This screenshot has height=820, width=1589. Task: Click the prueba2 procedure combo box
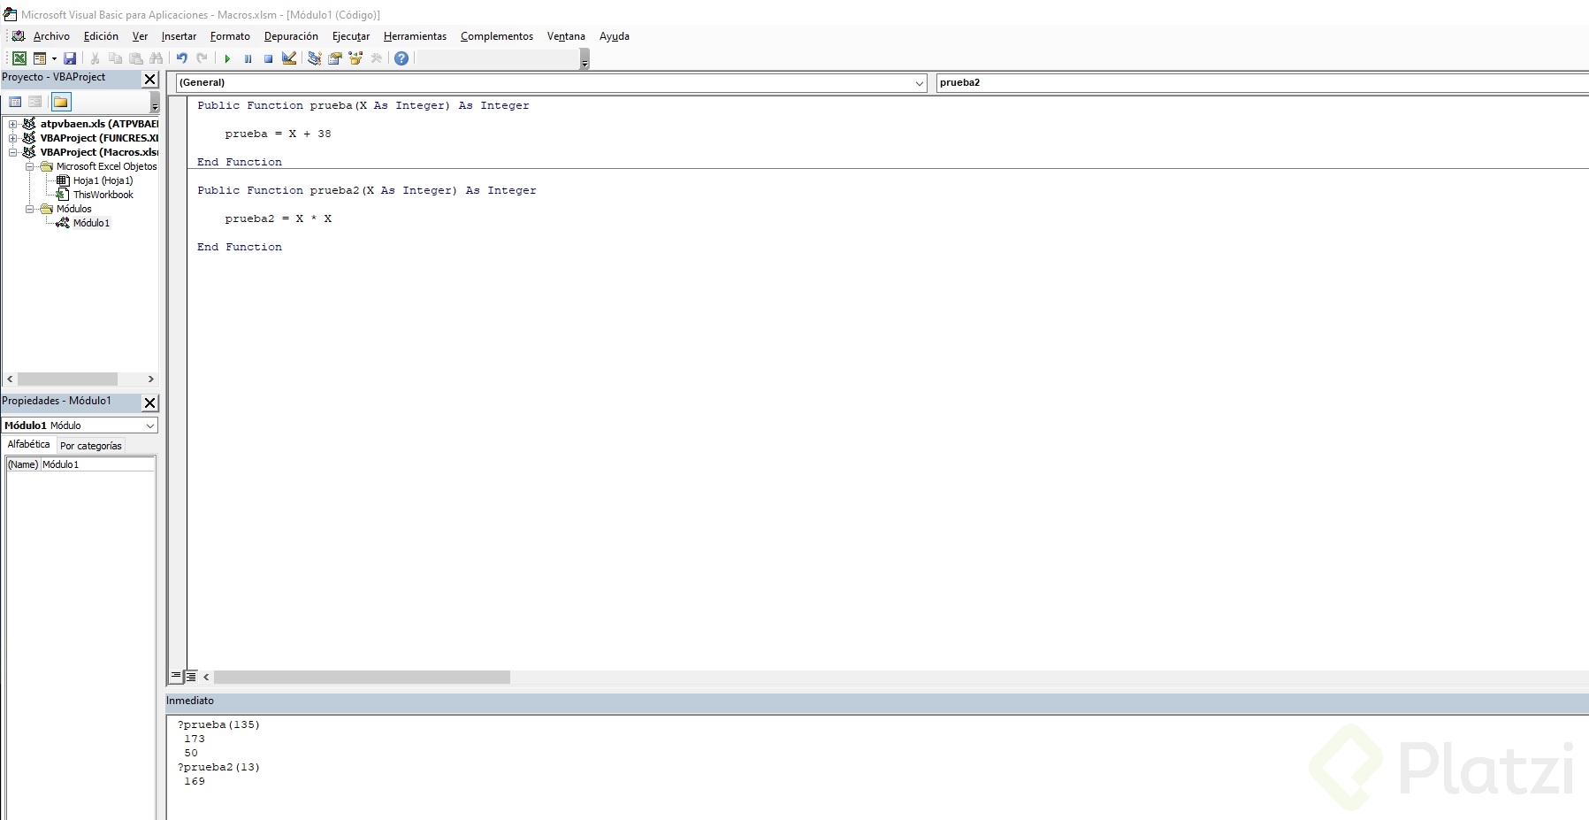coord(1262,83)
